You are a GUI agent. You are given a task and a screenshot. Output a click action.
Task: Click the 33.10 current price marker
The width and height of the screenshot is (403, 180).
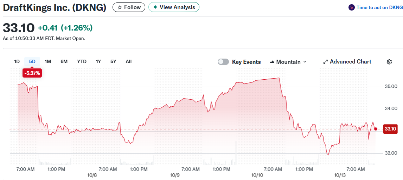[x=390, y=129]
